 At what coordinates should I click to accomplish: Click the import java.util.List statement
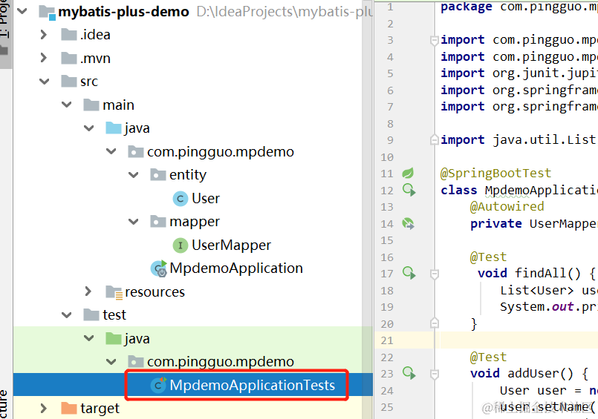[518, 140]
